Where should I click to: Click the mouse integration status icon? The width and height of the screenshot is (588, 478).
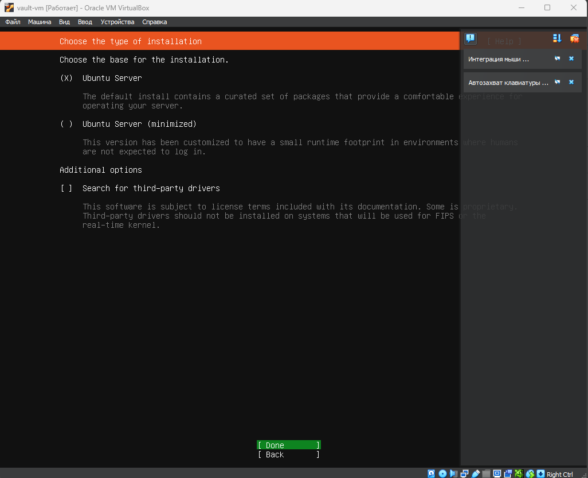(530, 473)
